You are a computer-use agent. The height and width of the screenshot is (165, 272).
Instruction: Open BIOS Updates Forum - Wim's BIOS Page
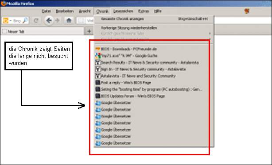(x=154, y=96)
